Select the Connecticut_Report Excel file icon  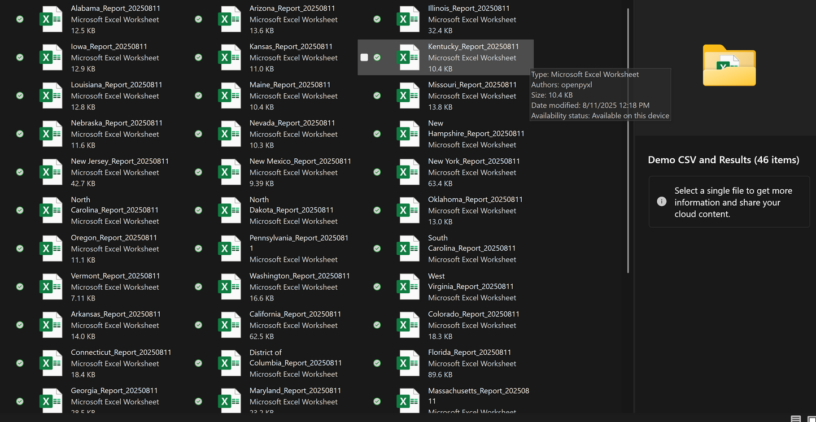51,363
